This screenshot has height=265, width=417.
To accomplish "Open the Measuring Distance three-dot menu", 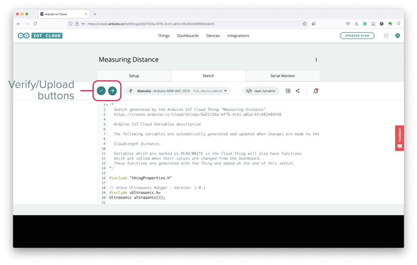I will (316, 60).
